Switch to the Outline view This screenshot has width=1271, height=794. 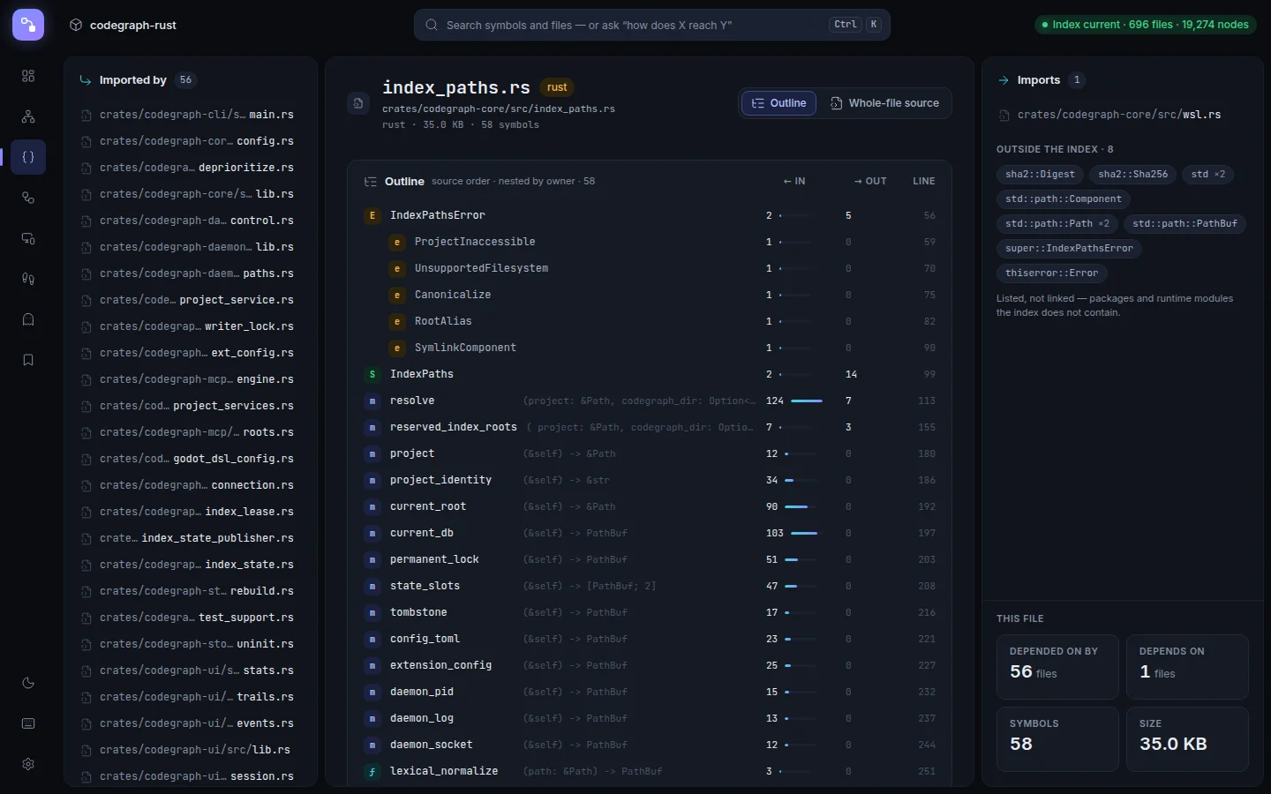[x=778, y=103]
